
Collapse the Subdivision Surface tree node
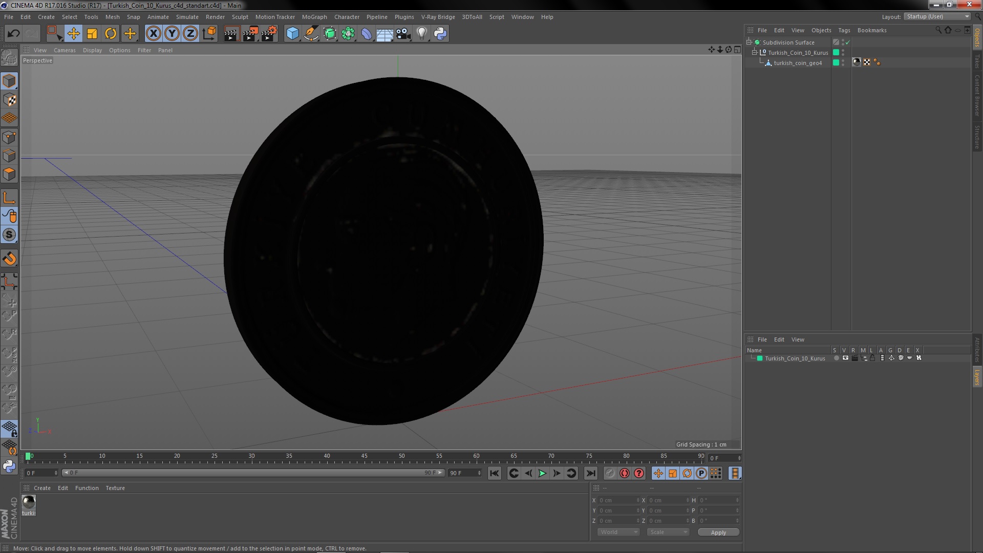coord(749,42)
